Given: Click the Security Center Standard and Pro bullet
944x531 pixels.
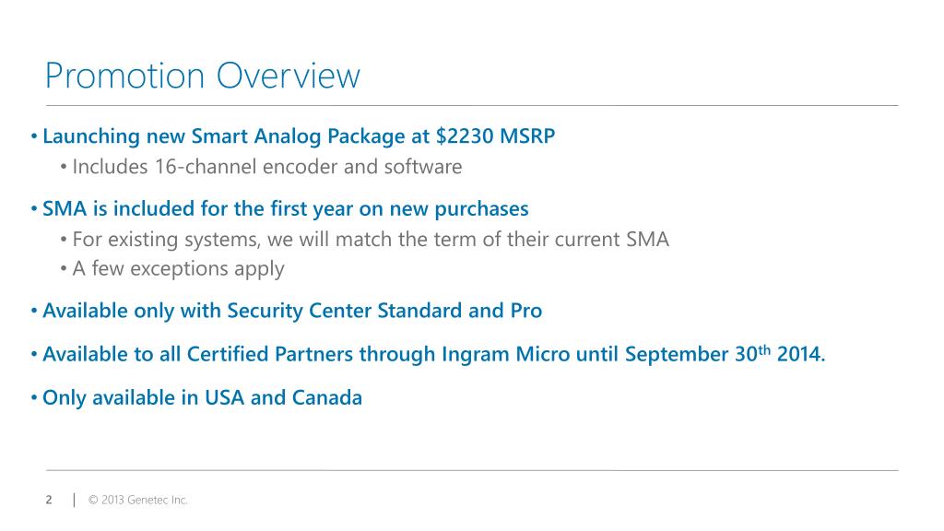Looking at the screenshot, I should [x=292, y=311].
